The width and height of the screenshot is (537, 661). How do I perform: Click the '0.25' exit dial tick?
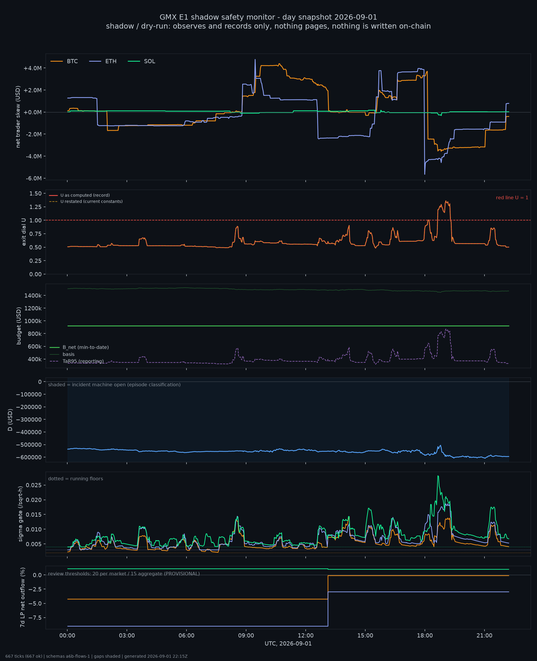point(36,261)
